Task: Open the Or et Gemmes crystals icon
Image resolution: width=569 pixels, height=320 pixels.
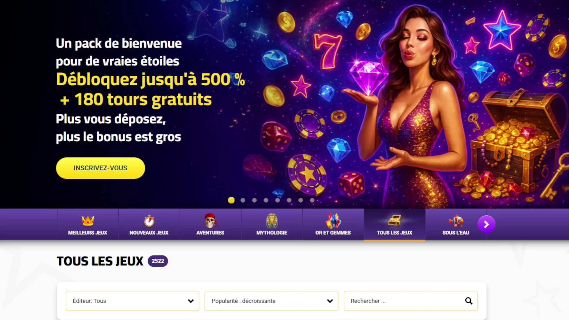Action: (333, 220)
